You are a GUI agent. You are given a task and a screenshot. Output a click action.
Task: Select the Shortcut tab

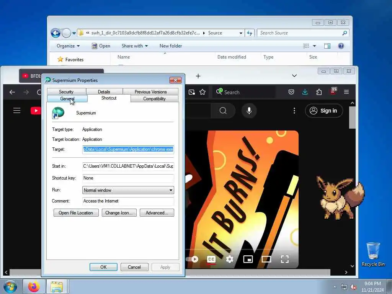tap(109, 98)
